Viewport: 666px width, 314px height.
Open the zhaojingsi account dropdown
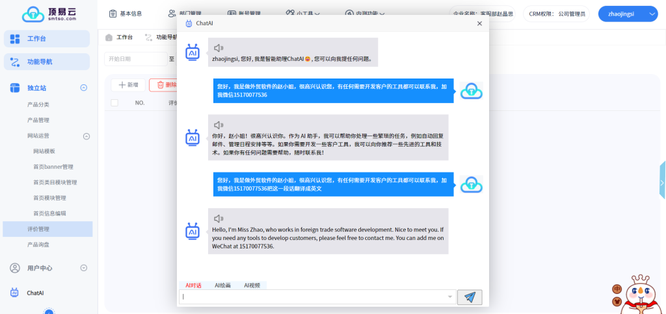pyautogui.click(x=627, y=13)
